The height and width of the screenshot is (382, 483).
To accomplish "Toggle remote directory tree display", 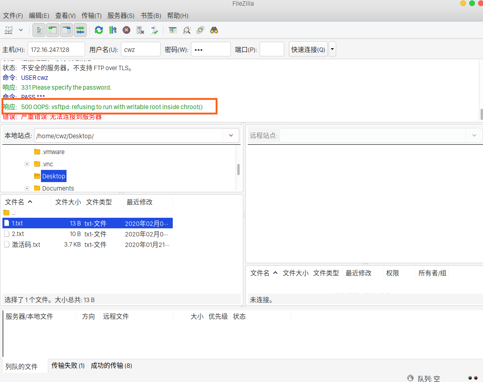I will (x=67, y=30).
